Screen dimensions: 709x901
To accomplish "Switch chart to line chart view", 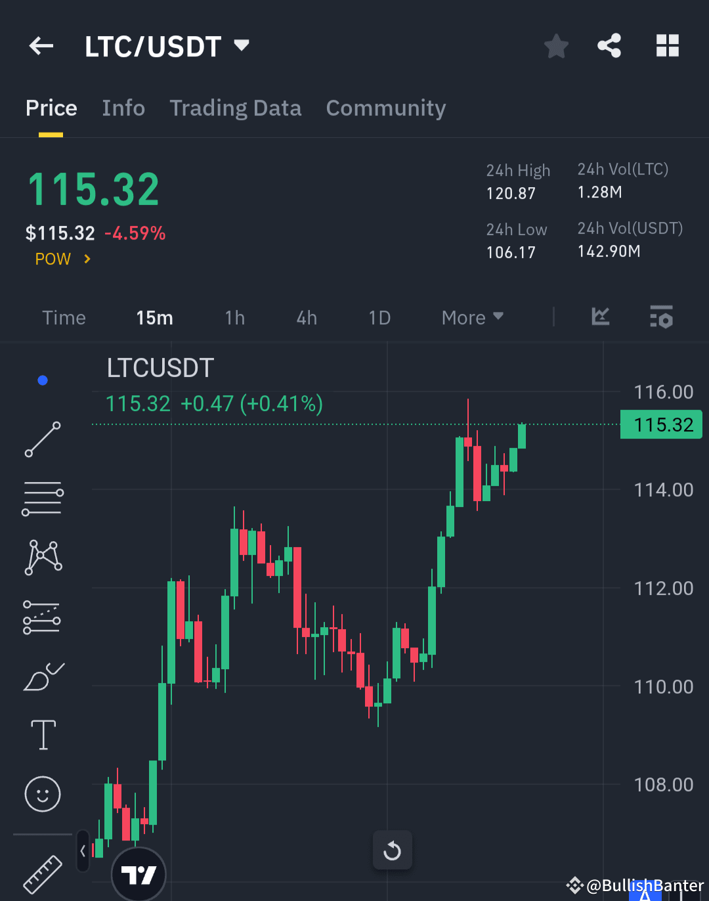I will click(599, 317).
